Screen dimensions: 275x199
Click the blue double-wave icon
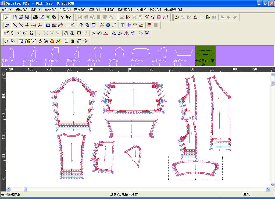(94, 25)
